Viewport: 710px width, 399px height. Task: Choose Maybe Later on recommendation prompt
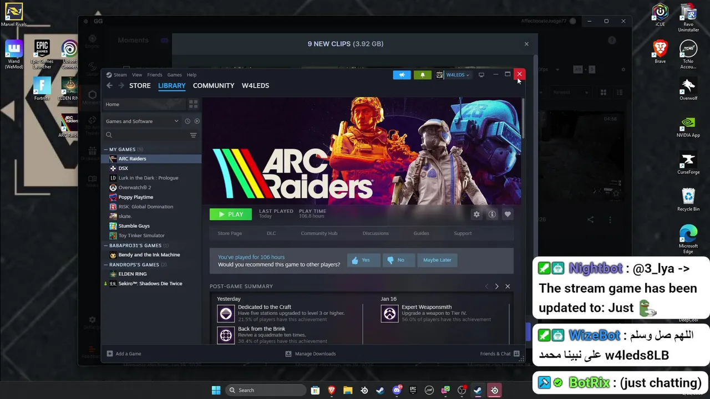click(437, 260)
